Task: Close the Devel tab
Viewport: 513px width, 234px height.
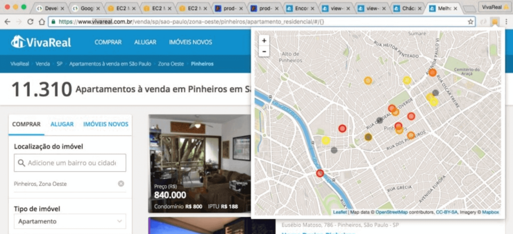Action: point(62,9)
